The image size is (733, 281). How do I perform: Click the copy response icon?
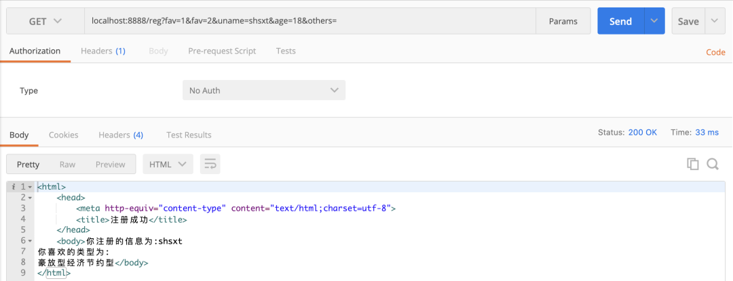(693, 164)
